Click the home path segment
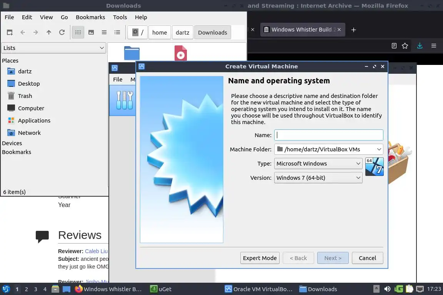 click(x=160, y=33)
